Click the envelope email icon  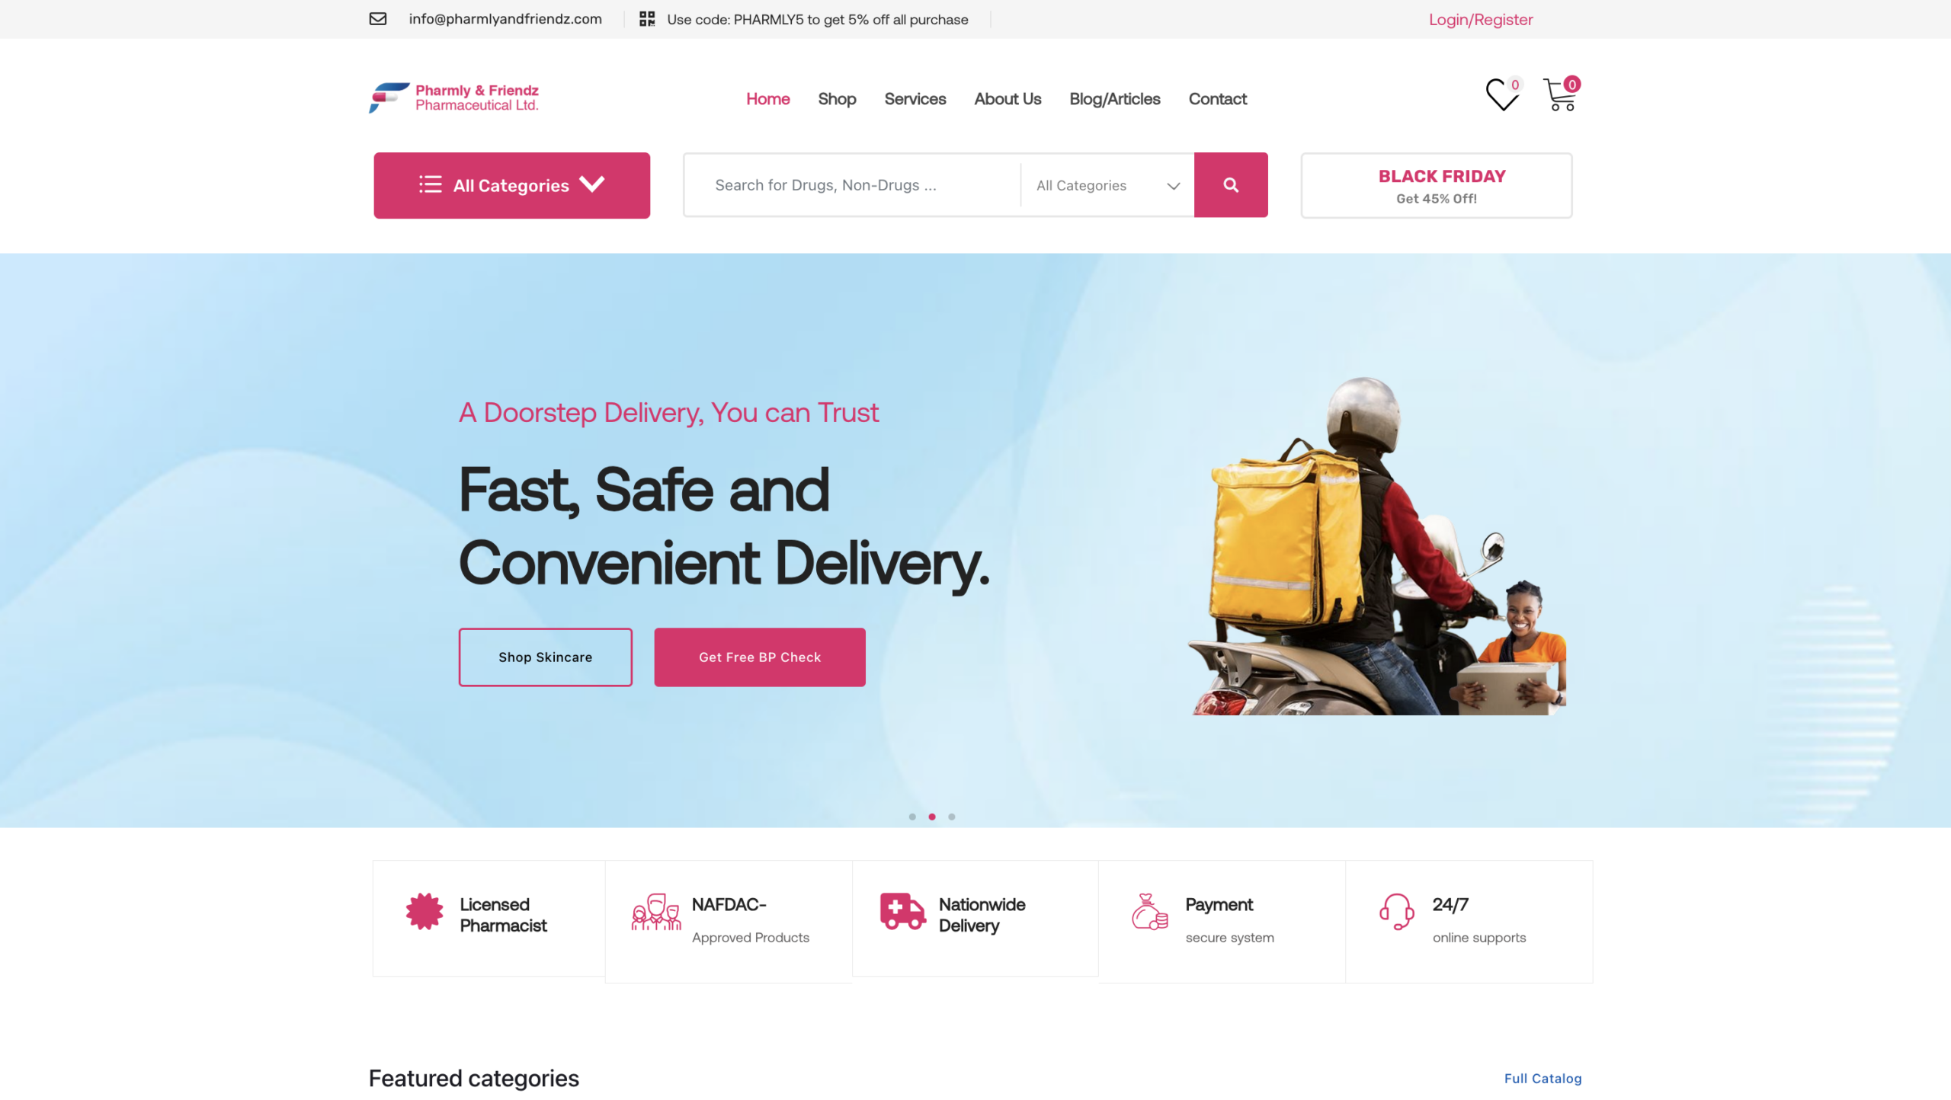point(378,19)
